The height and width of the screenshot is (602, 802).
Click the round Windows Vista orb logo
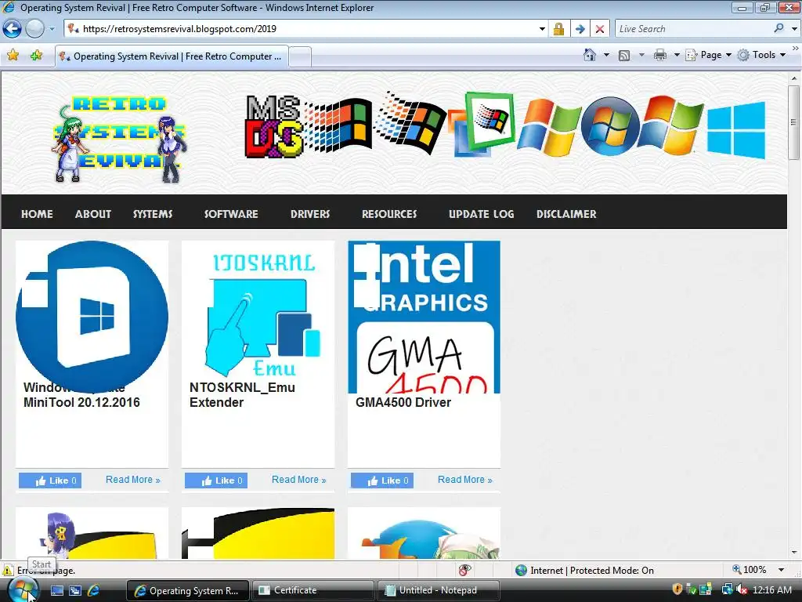[610, 126]
